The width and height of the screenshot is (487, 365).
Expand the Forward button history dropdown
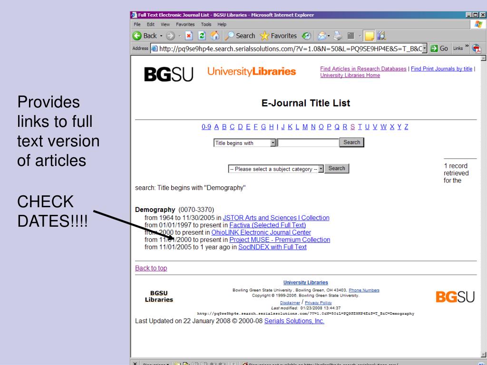pyautogui.click(x=179, y=36)
